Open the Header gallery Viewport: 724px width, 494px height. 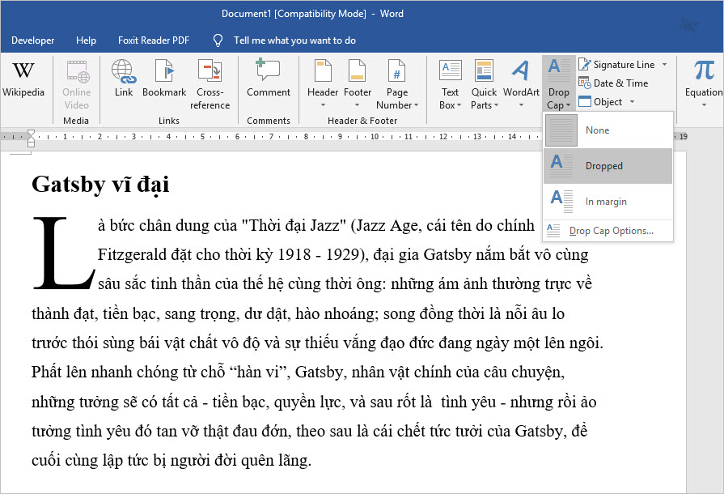323,83
